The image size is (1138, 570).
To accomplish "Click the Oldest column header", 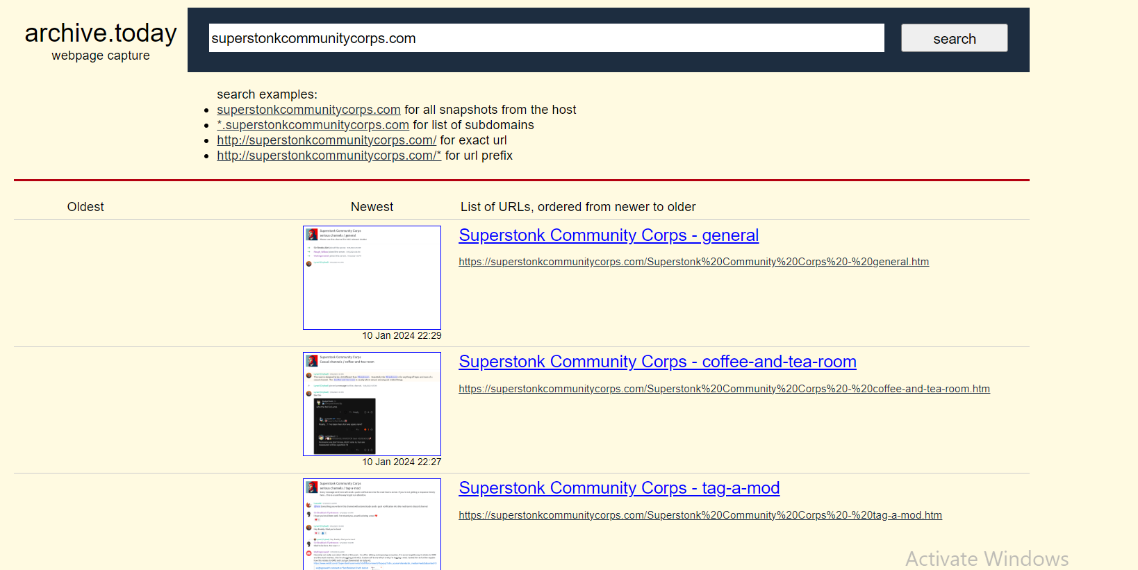I will click(x=85, y=207).
